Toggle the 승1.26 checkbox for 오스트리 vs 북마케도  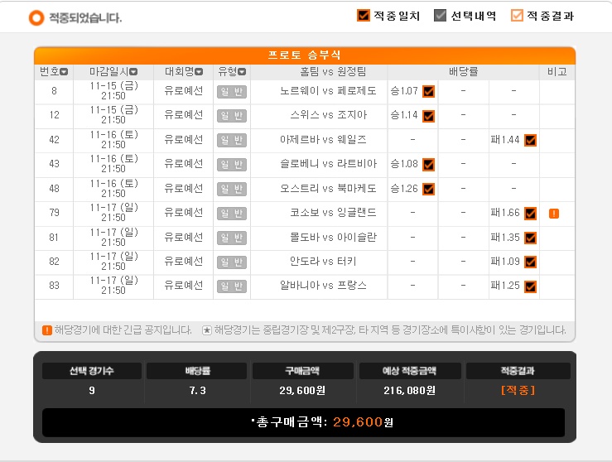[428, 189]
